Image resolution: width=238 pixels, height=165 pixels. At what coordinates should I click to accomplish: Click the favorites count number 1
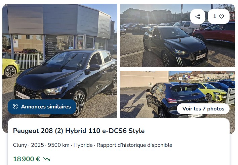[214, 16]
